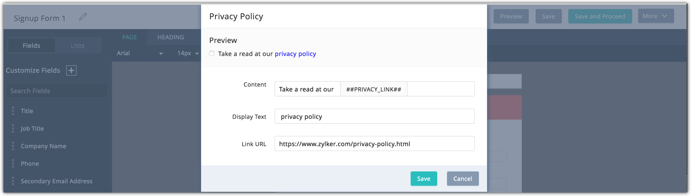The image size is (691, 196).
Task: Expand the More menu button
Action: [655, 16]
